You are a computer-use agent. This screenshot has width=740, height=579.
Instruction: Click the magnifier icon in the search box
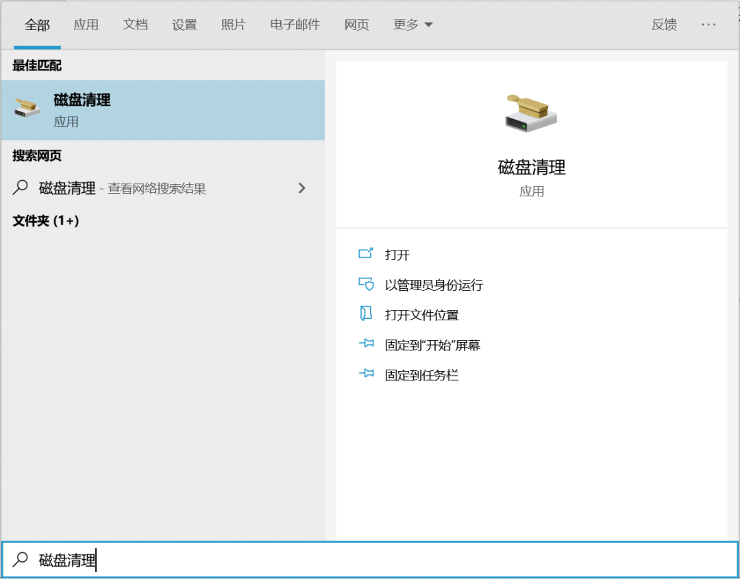coord(21,559)
